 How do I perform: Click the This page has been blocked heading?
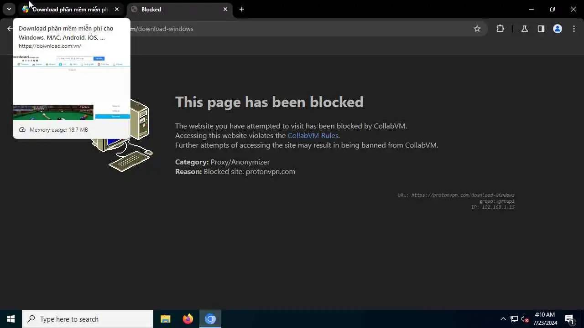tap(269, 102)
